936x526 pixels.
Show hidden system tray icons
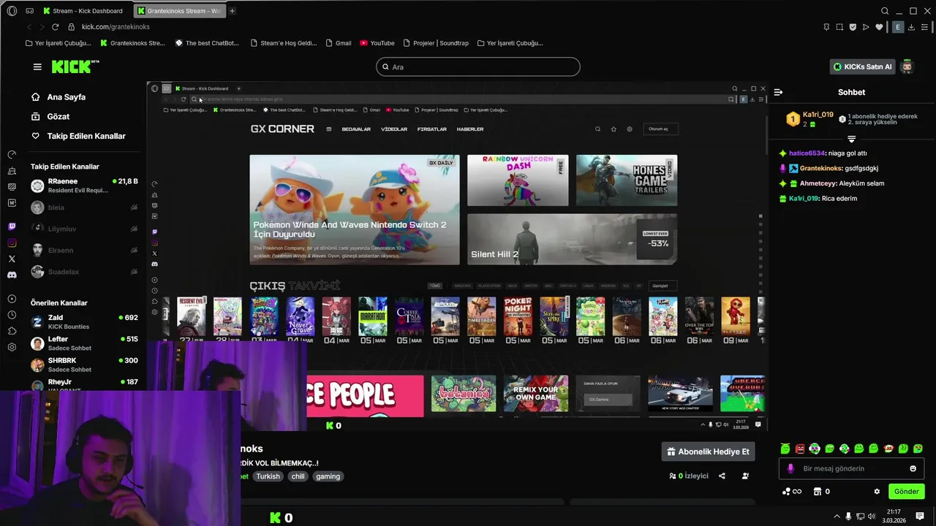837,517
